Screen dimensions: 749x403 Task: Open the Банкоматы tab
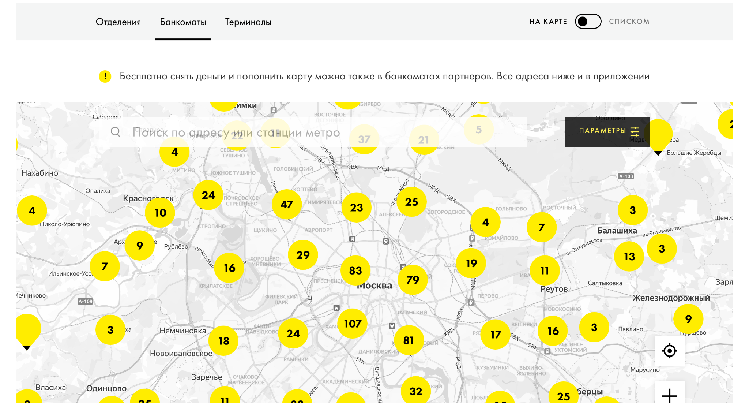[x=183, y=22]
